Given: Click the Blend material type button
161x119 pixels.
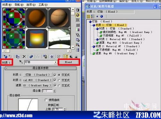Looking at the screenshot, I should [x=68, y=62].
